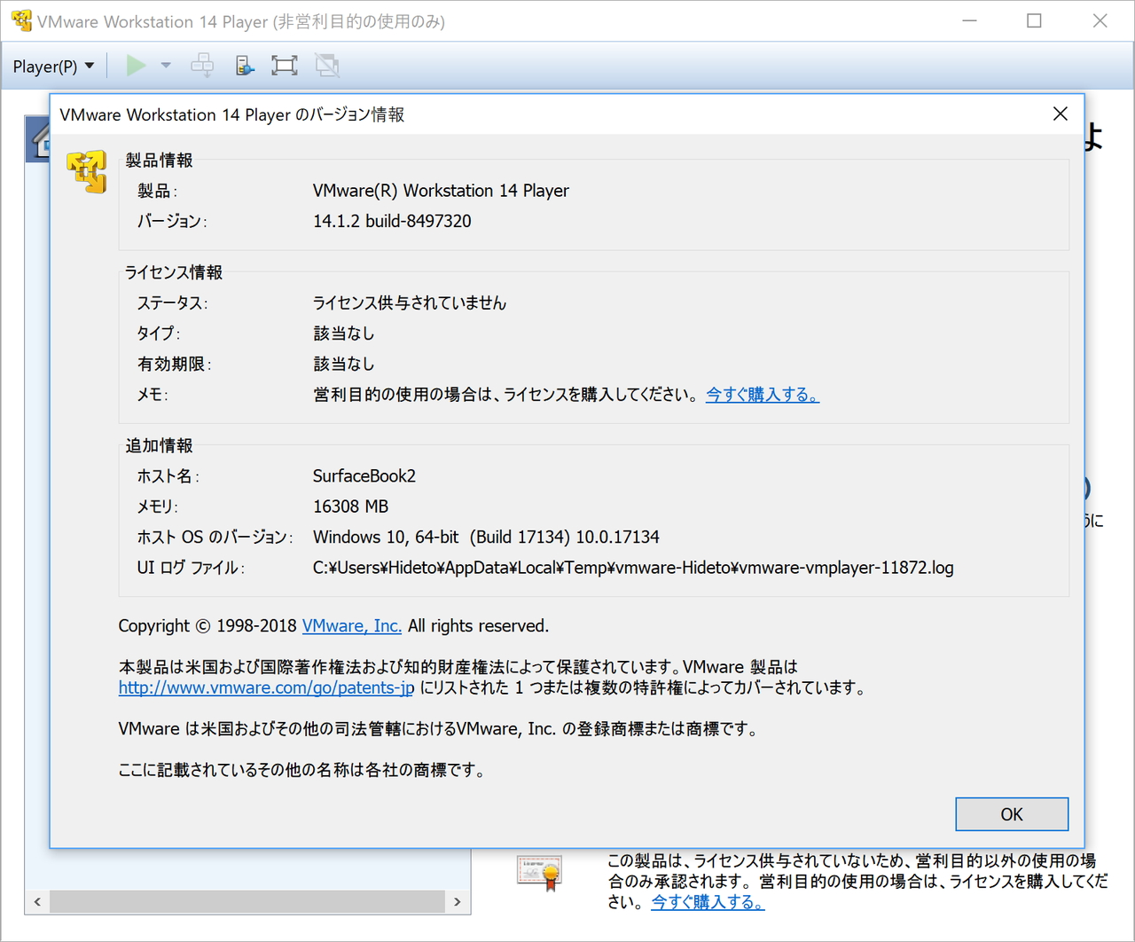Click the left scrollbar arrow

pyautogui.click(x=36, y=901)
